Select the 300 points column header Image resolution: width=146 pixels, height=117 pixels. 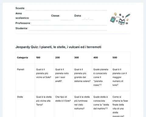coord(82,58)
